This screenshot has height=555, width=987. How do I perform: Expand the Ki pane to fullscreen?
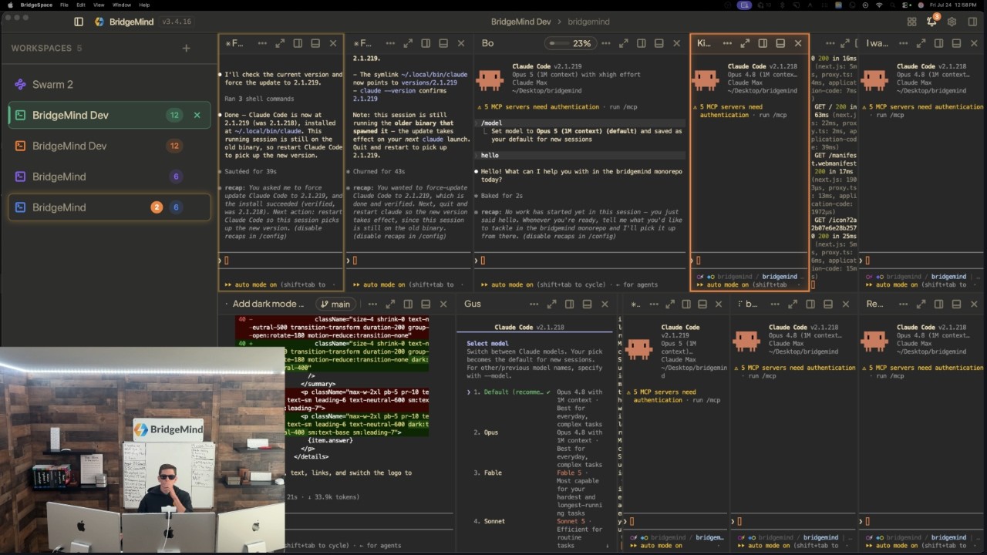coord(745,43)
